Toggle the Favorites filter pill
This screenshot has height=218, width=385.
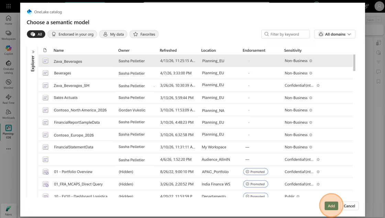tap(144, 34)
